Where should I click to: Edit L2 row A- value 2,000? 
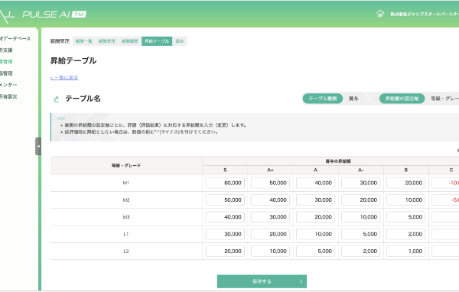pos(360,251)
